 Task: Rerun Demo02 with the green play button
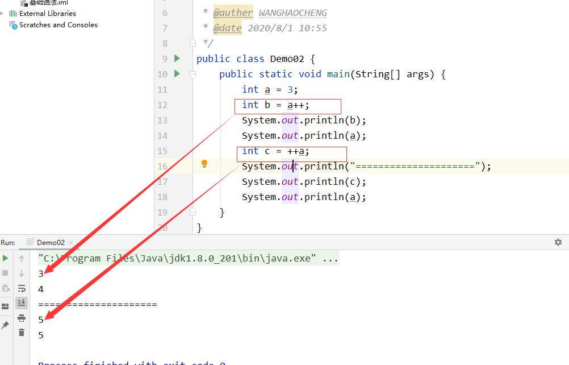click(x=6, y=258)
